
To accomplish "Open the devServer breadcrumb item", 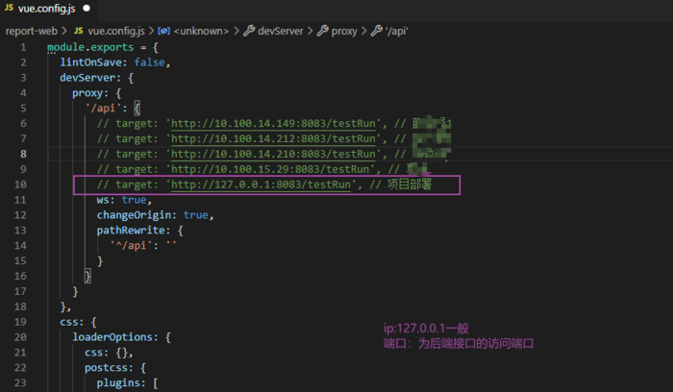I will tap(283, 31).
